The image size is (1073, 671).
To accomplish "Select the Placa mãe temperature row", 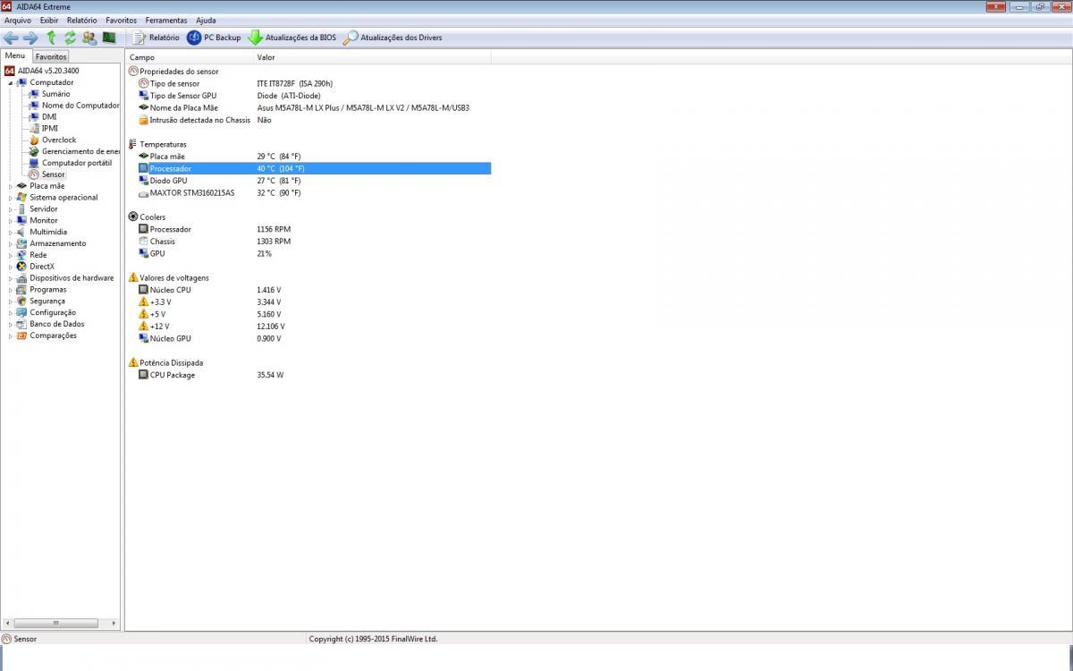I will pos(309,156).
